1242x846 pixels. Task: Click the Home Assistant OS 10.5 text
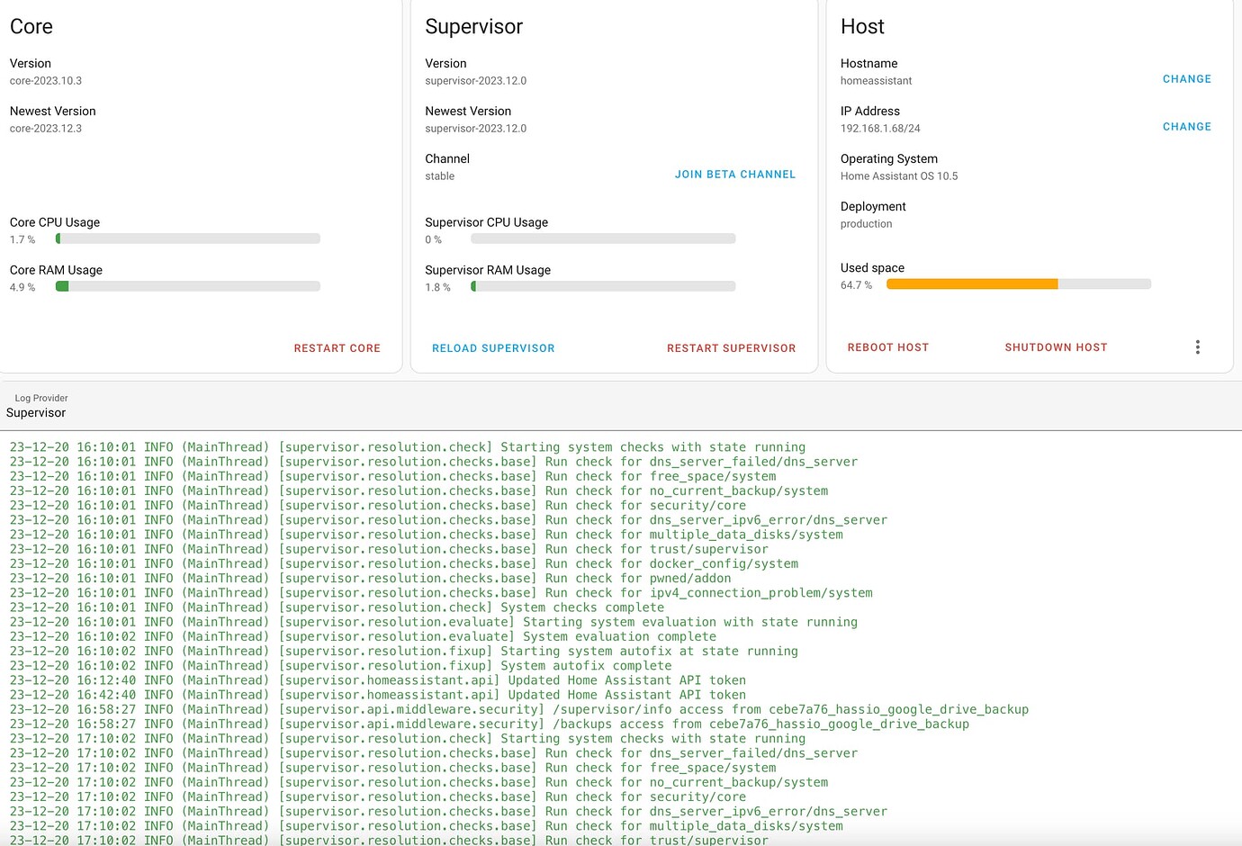pos(899,175)
